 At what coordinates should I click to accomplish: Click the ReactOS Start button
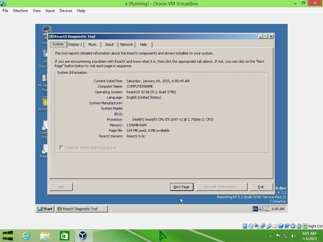click(45, 209)
